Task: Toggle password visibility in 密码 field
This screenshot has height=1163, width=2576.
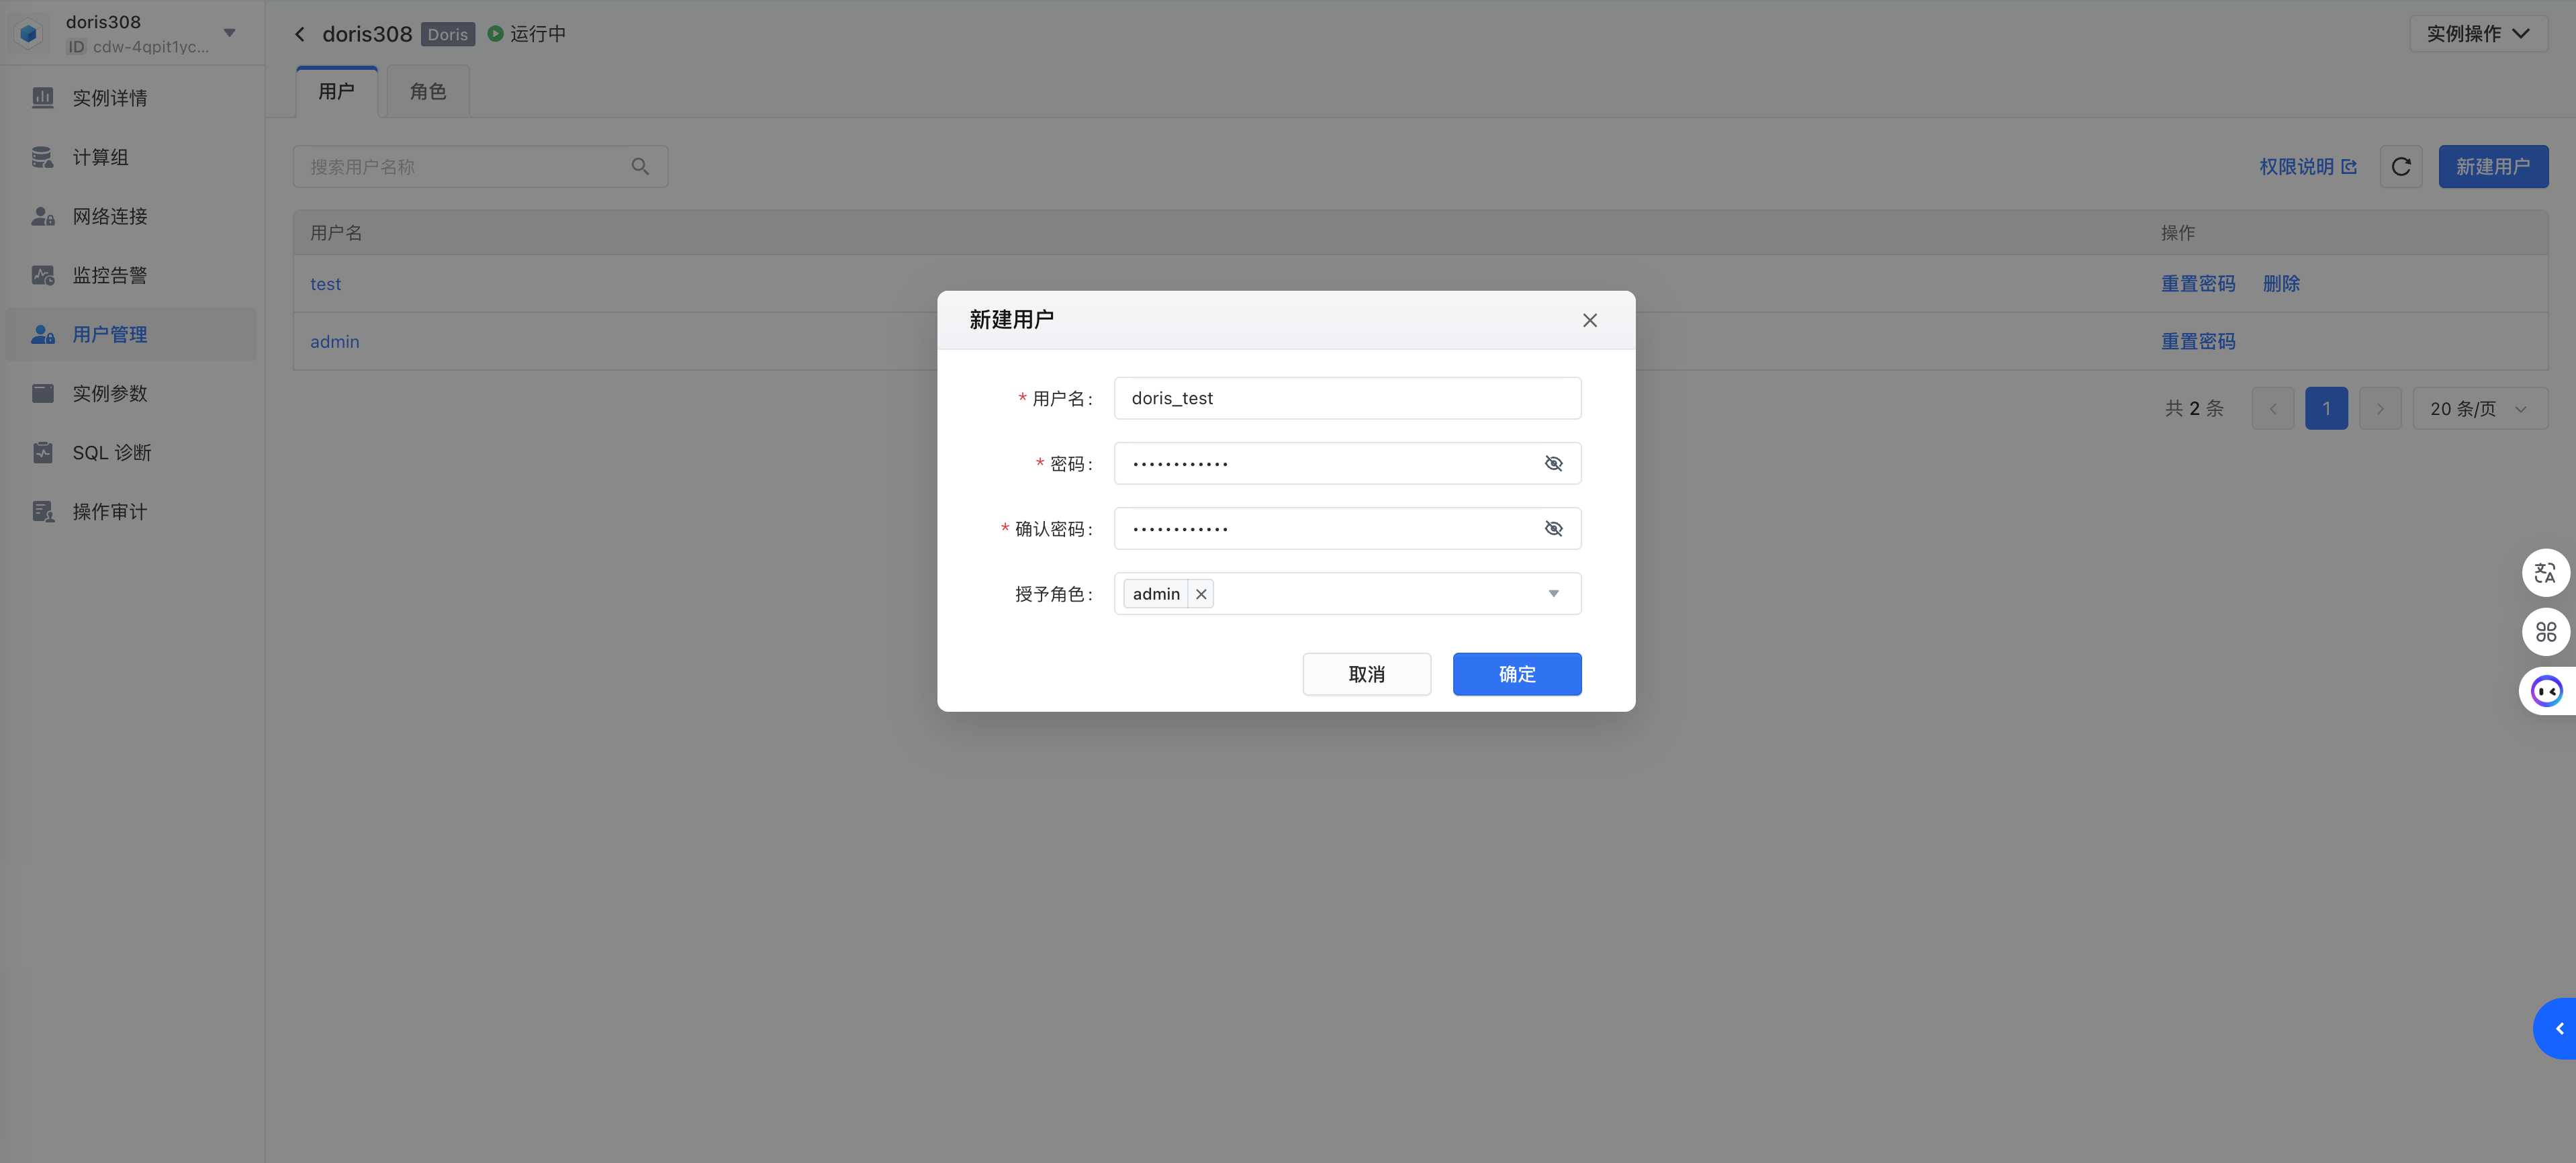Action: click(x=1553, y=463)
